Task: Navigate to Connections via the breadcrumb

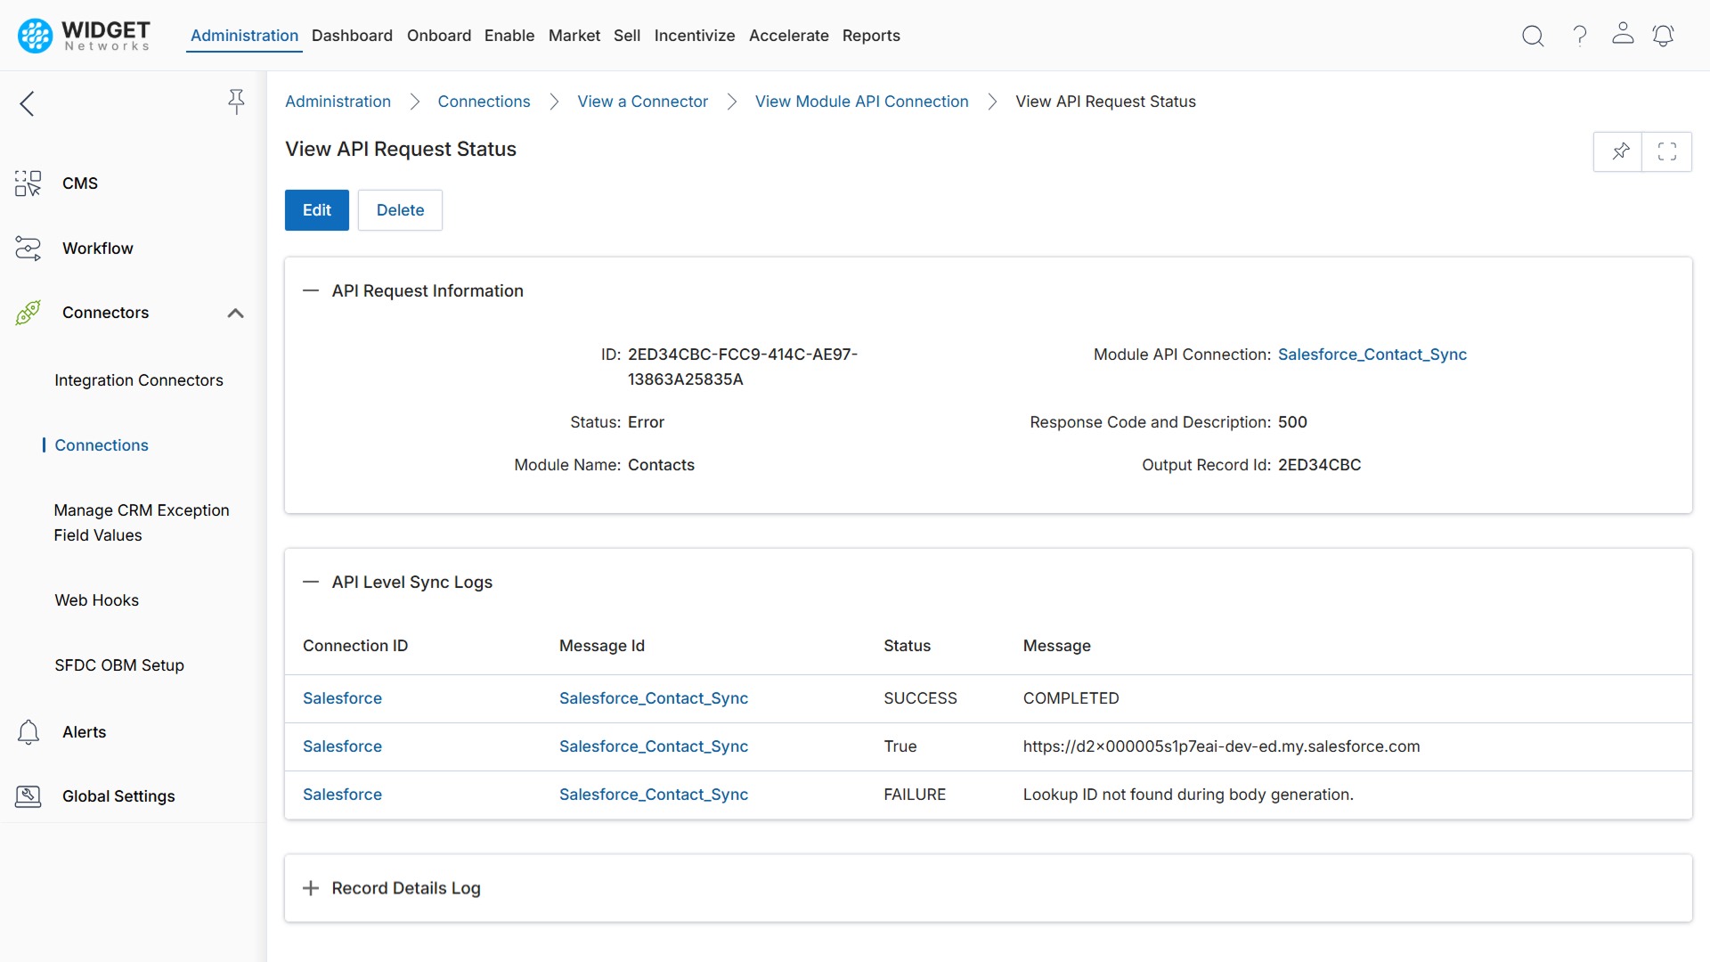Action: click(484, 101)
